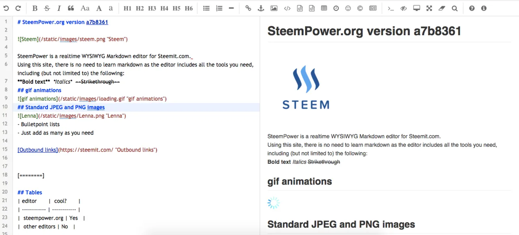Apply the H1 heading style
Image resolution: width=519 pixels, height=235 pixels.
click(x=127, y=8)
